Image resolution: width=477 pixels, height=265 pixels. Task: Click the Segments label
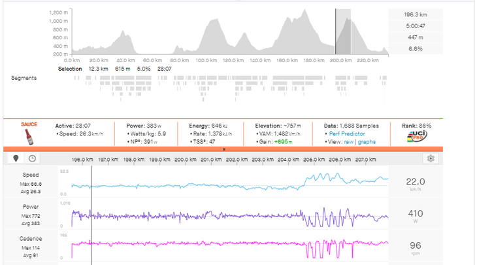pos(24,78)
